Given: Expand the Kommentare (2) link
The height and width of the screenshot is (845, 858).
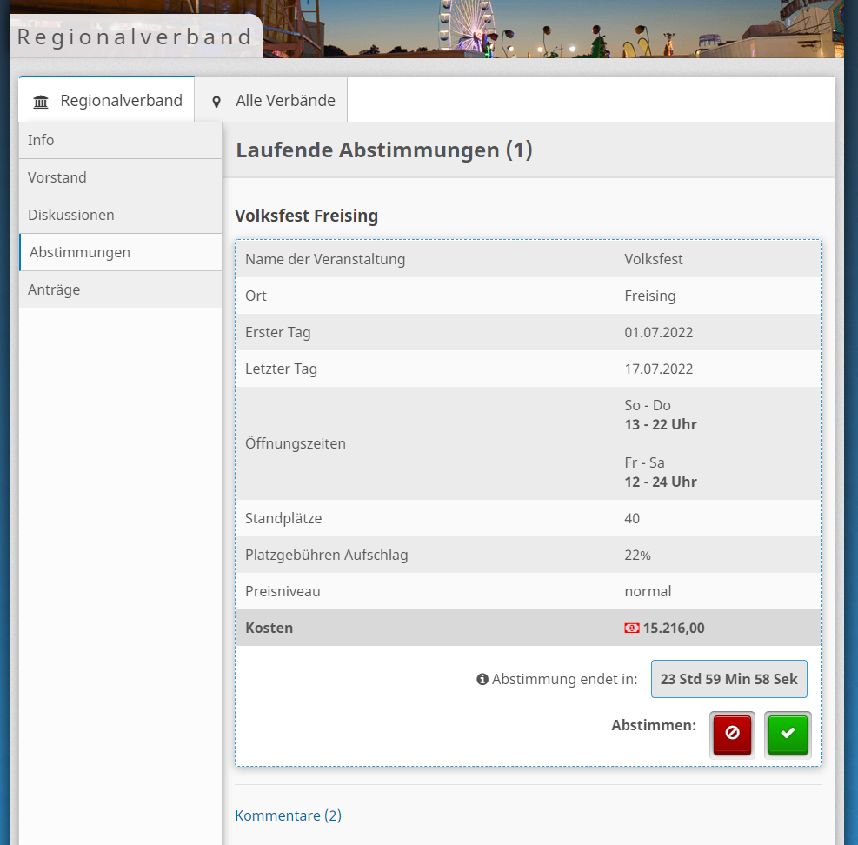Looking at the screenshot, I should [288, 815].
